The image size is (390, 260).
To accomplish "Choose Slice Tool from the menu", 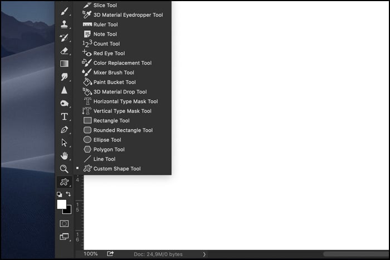I will point(123,5).
